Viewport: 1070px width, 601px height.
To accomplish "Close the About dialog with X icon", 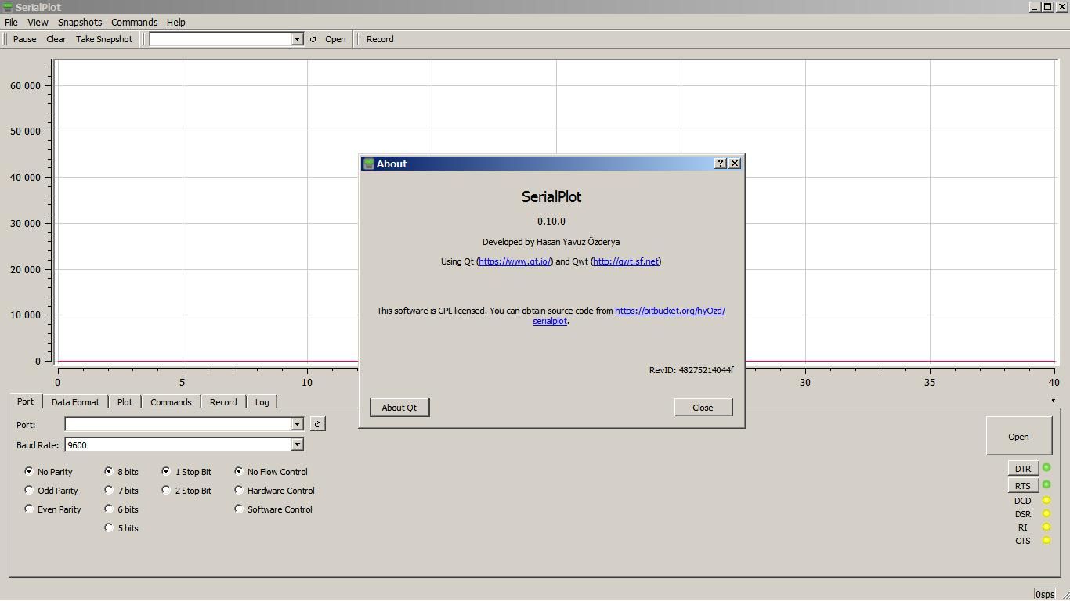I will pyautogui.click(x=735, y=164).
